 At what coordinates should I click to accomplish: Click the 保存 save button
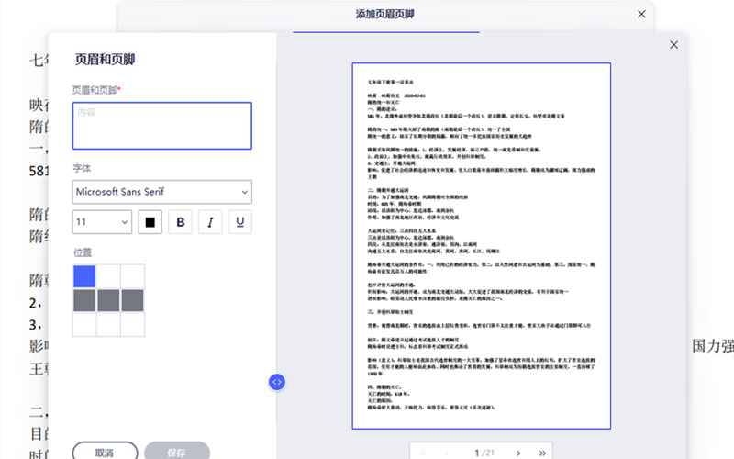(x=177, y=452)
